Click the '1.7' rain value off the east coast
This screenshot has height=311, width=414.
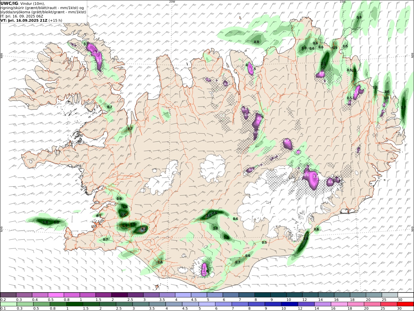pos(403,107)
